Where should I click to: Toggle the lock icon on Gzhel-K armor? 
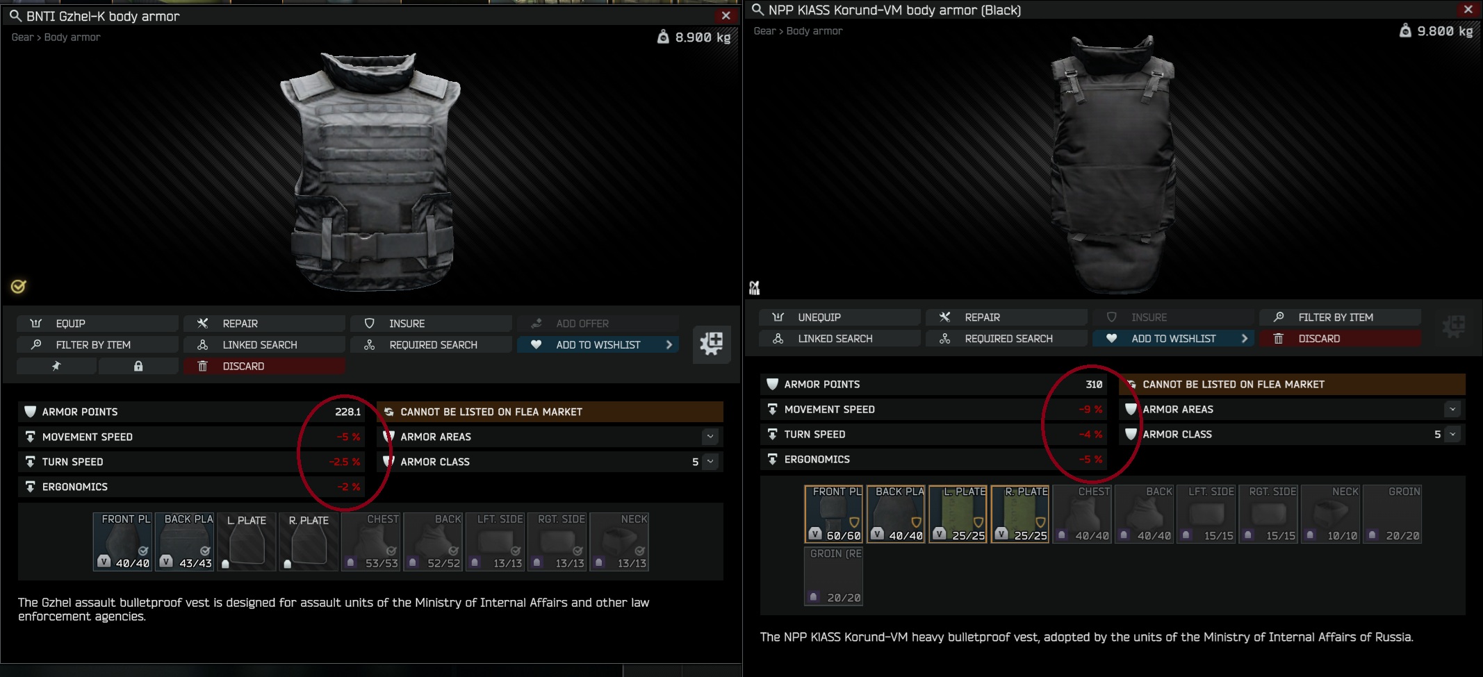138,366
